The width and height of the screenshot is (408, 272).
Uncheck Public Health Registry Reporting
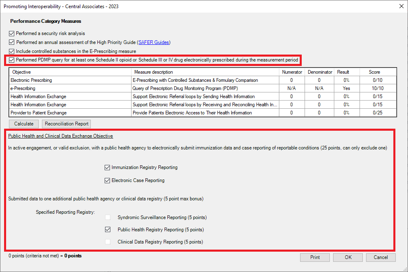108,230
